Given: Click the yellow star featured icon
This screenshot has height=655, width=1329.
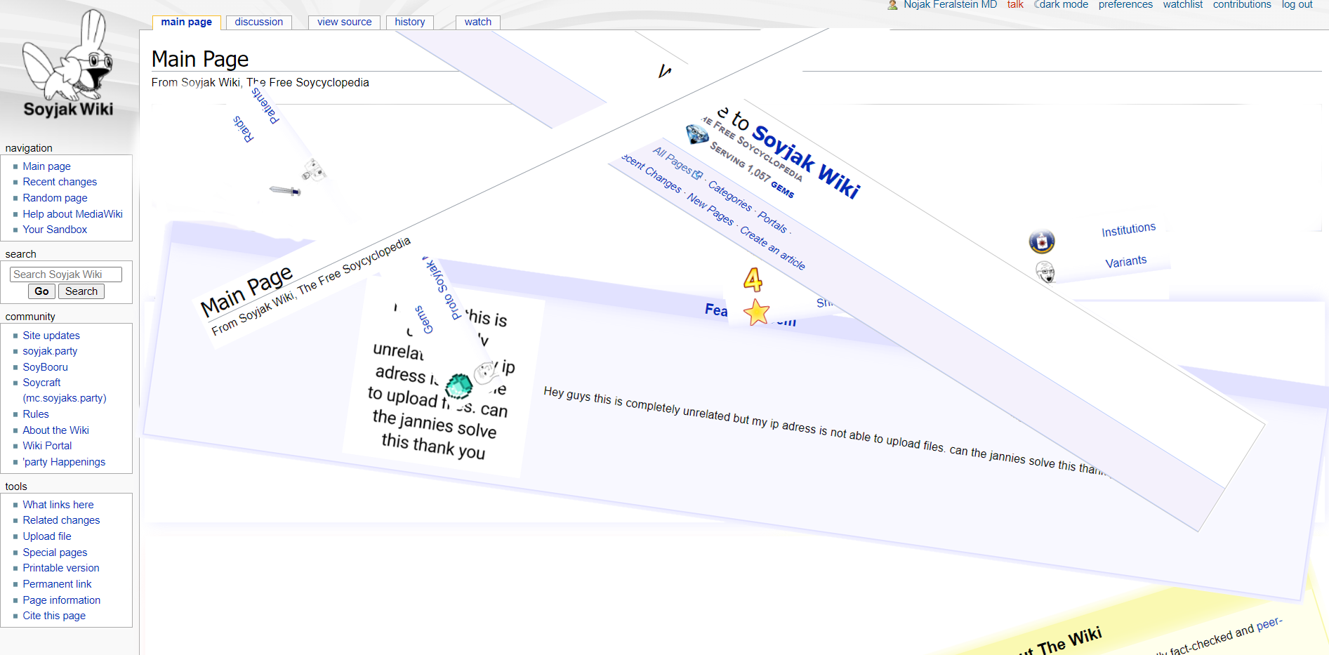Looking at the screenshot, I should pyautogui.click(x=756, y=312).
